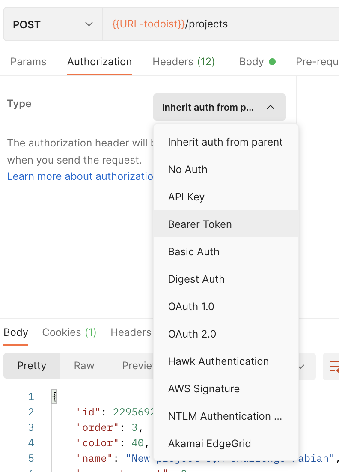This screenshot has height=472, width=339.
Task: Choose 'No Auth' from the list
Action: tap(187, 169)
